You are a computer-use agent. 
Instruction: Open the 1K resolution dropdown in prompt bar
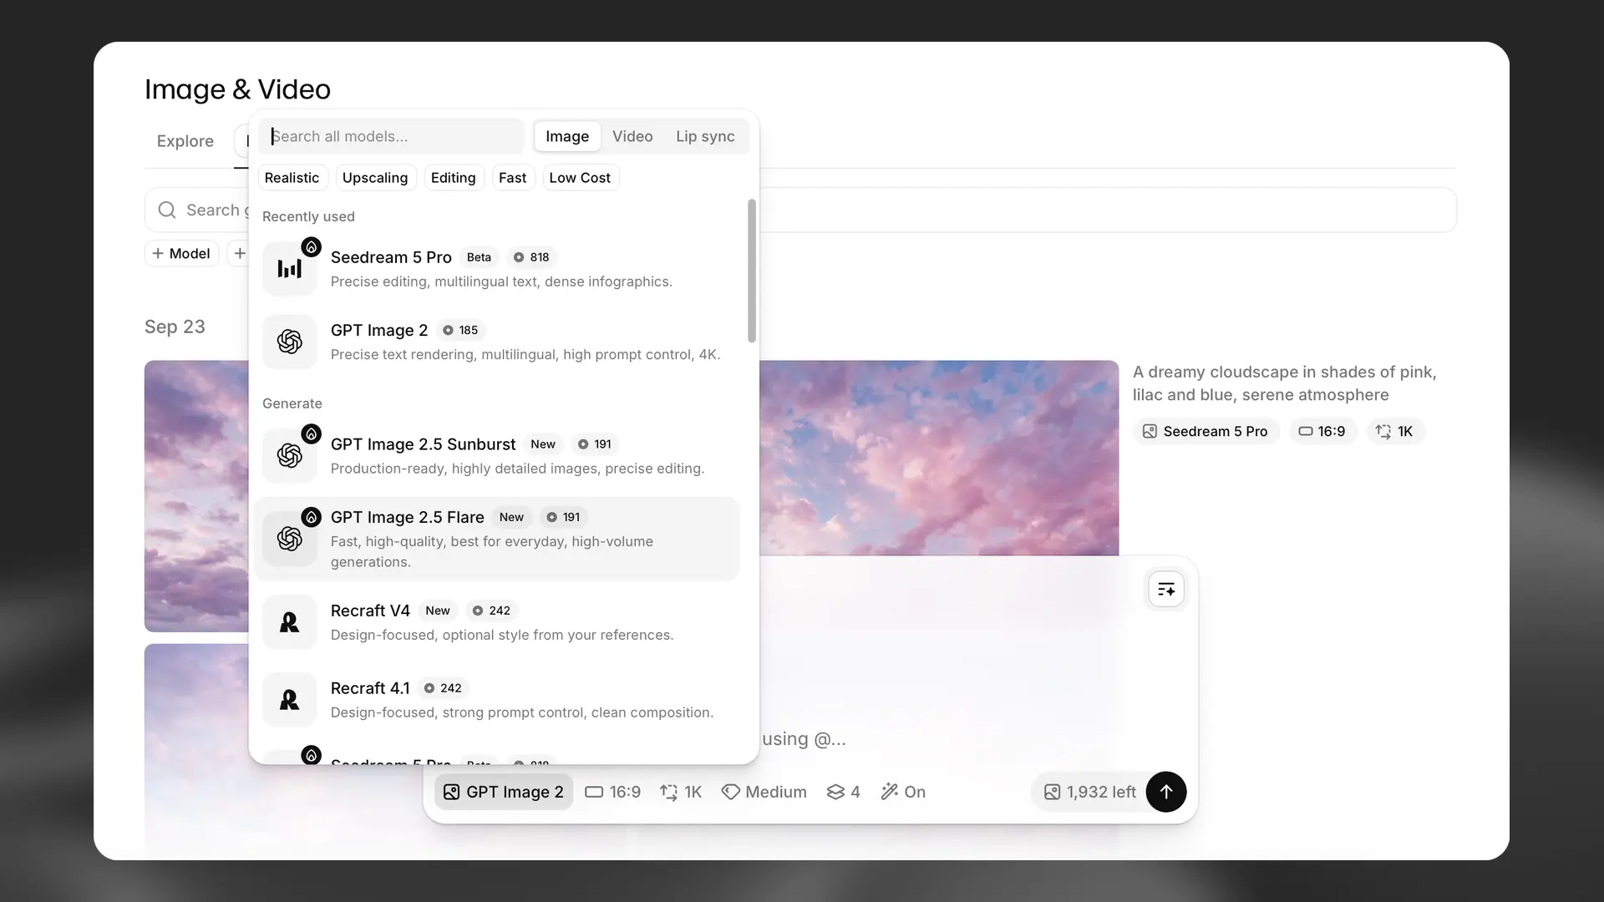coord(681,792)
